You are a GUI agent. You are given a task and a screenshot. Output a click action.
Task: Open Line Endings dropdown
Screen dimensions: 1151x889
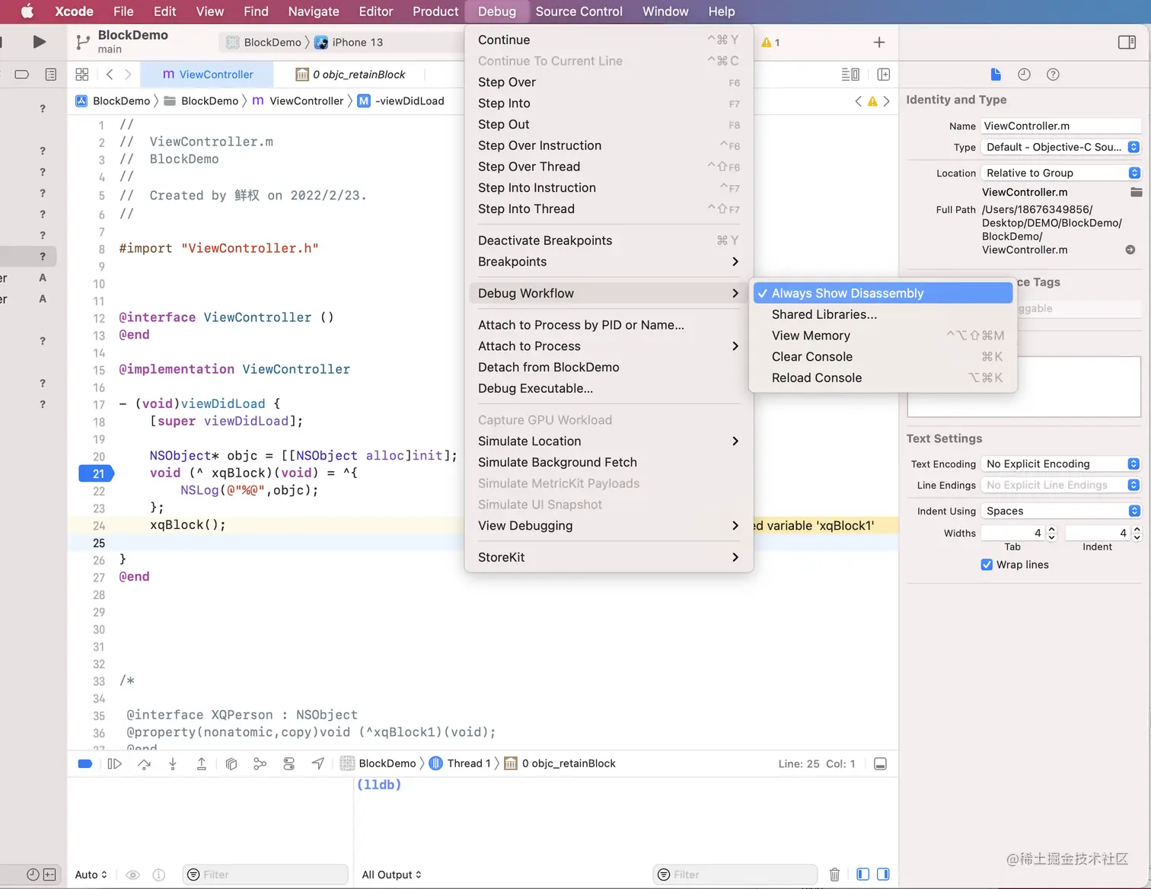click(1060, 485)
